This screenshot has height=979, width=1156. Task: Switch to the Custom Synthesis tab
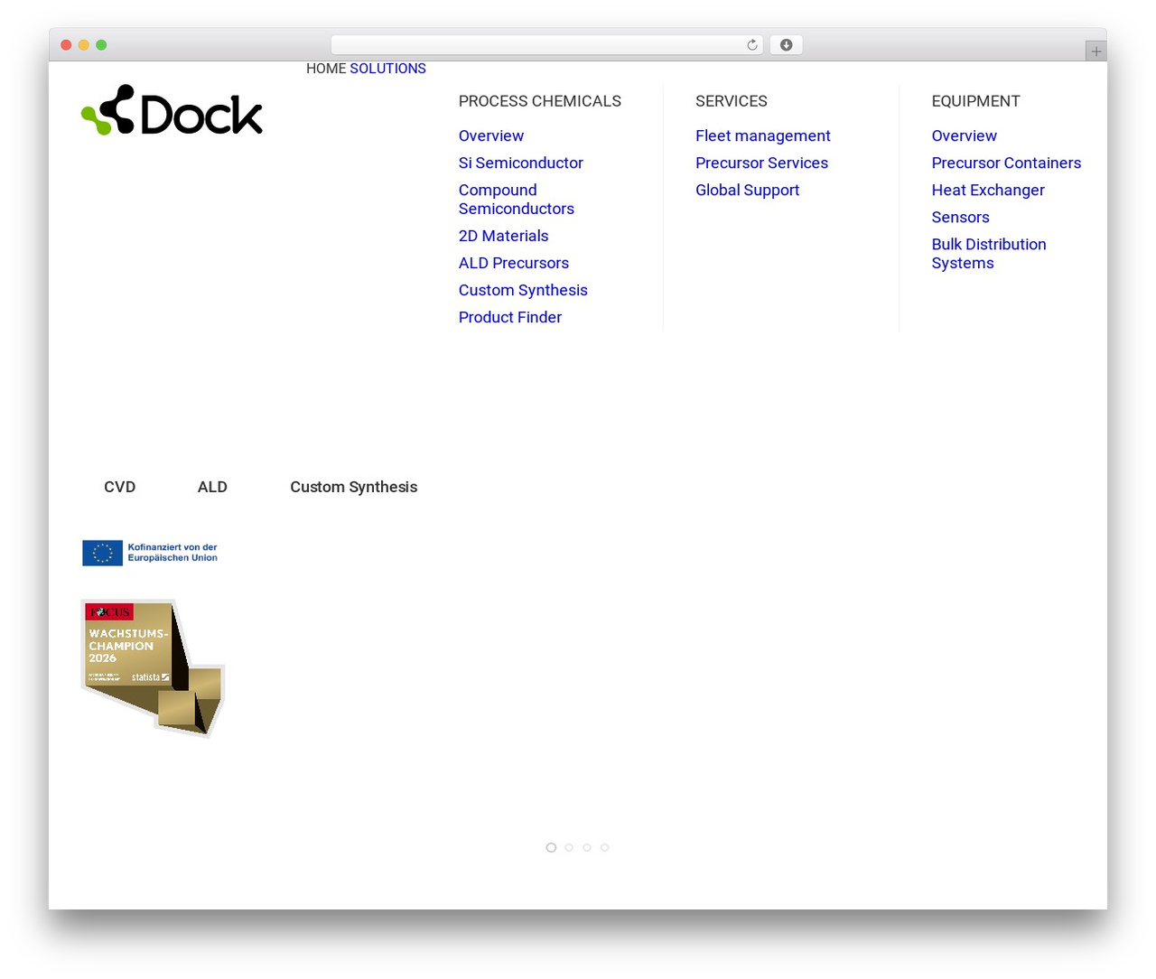[354, 487]
